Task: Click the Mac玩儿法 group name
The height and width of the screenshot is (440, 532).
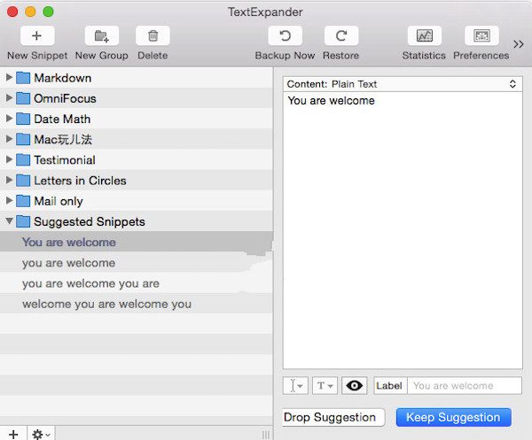Action: click(63, 140)
